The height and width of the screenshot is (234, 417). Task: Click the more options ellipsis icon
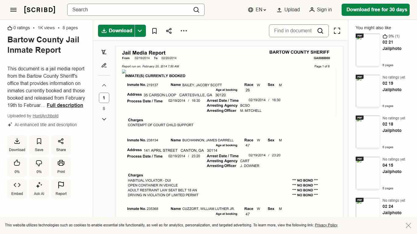coord(183,31)
